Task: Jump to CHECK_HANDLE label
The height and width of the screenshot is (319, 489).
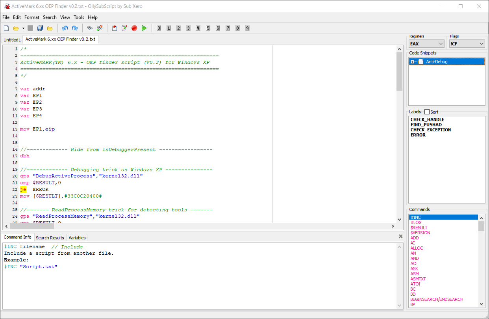Action: (x=427, y=119)
